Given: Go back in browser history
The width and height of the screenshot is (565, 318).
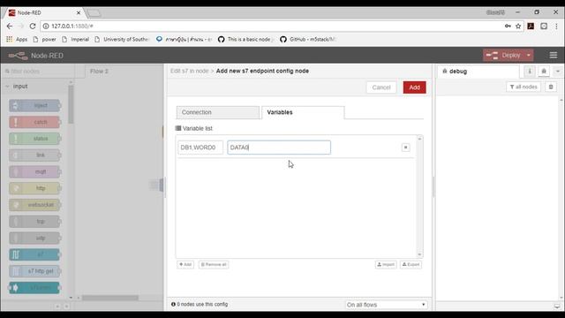Looking at the screenshot, I should [x=10, y=26].
